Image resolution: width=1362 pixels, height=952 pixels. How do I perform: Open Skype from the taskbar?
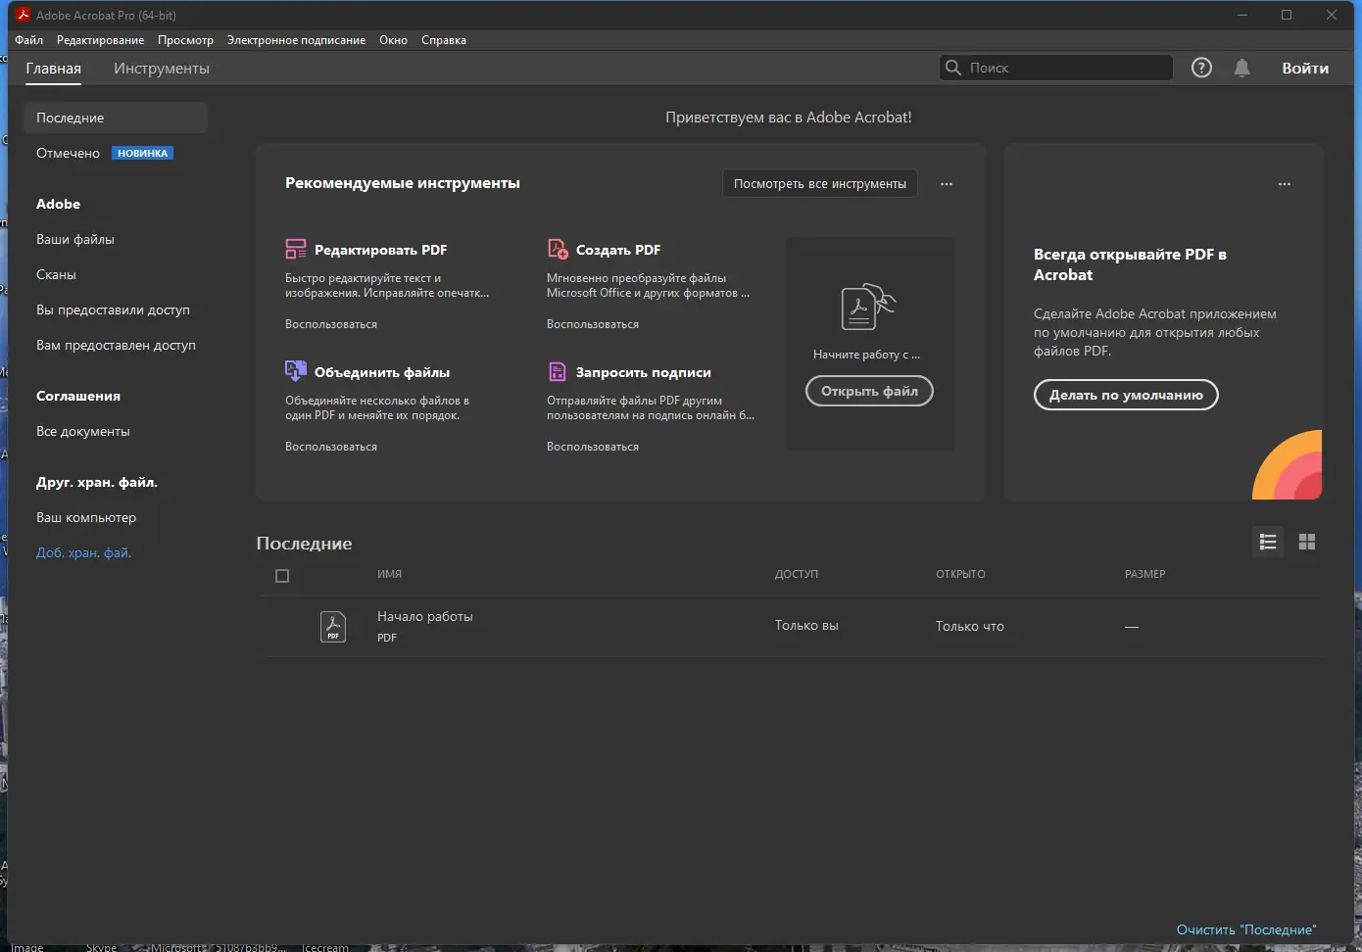click(101, 946)
